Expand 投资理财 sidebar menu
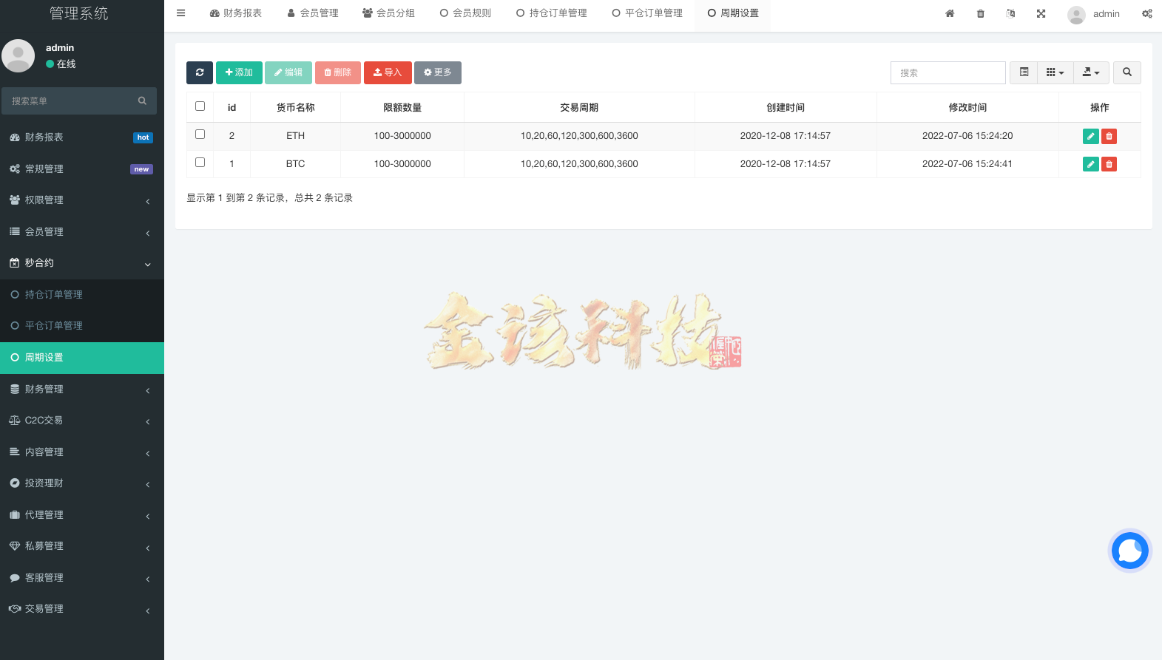 tap(82, 483)
